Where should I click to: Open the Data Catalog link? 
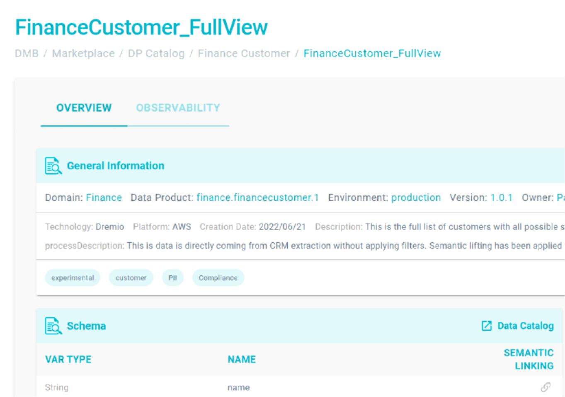coord(526,326)
